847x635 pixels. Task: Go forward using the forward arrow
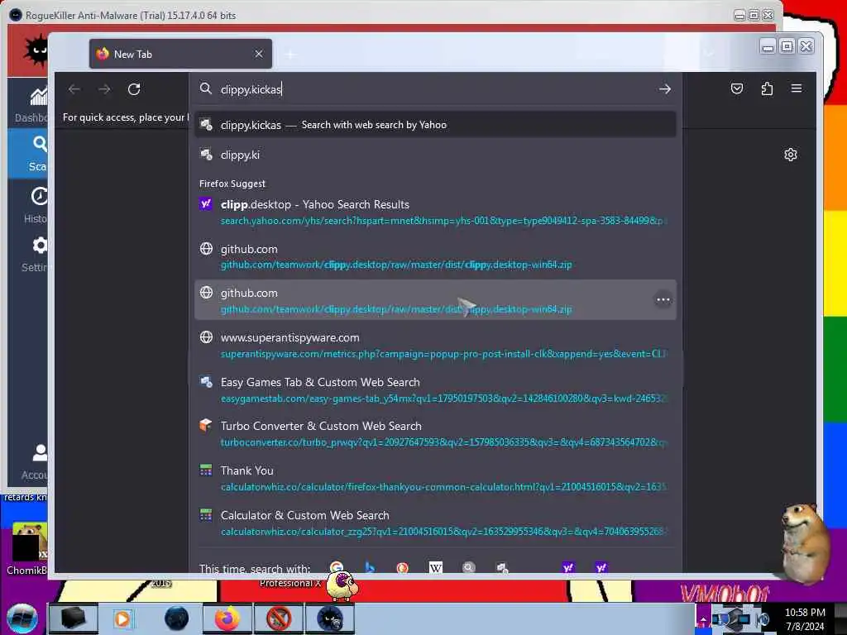point(104,89)
